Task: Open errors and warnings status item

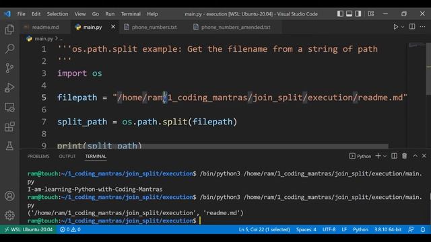Action: (70, 229)
